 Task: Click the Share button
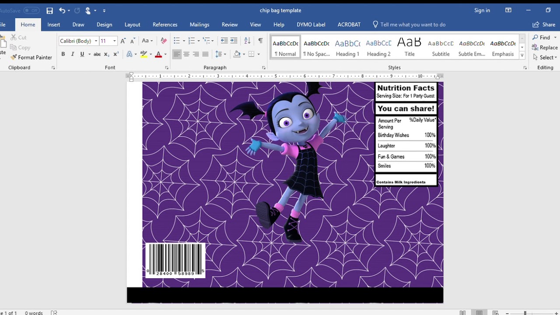544,24
